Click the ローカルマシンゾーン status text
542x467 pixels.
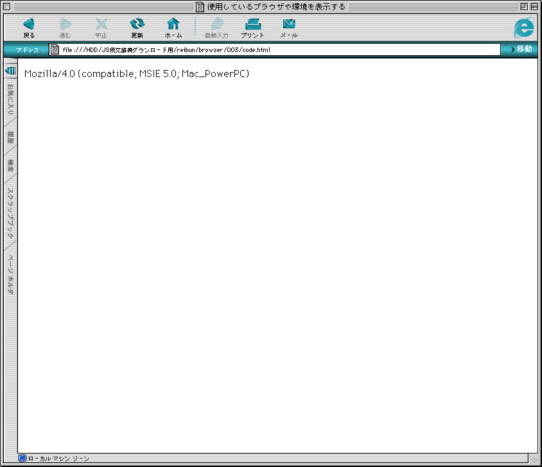coord(58,459)
